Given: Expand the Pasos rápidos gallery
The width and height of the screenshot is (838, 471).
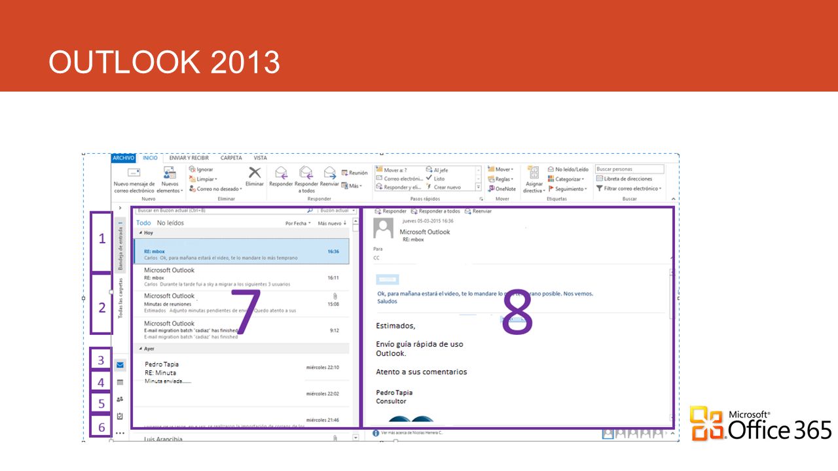Looking at the screenshot, I should point(478,187).
